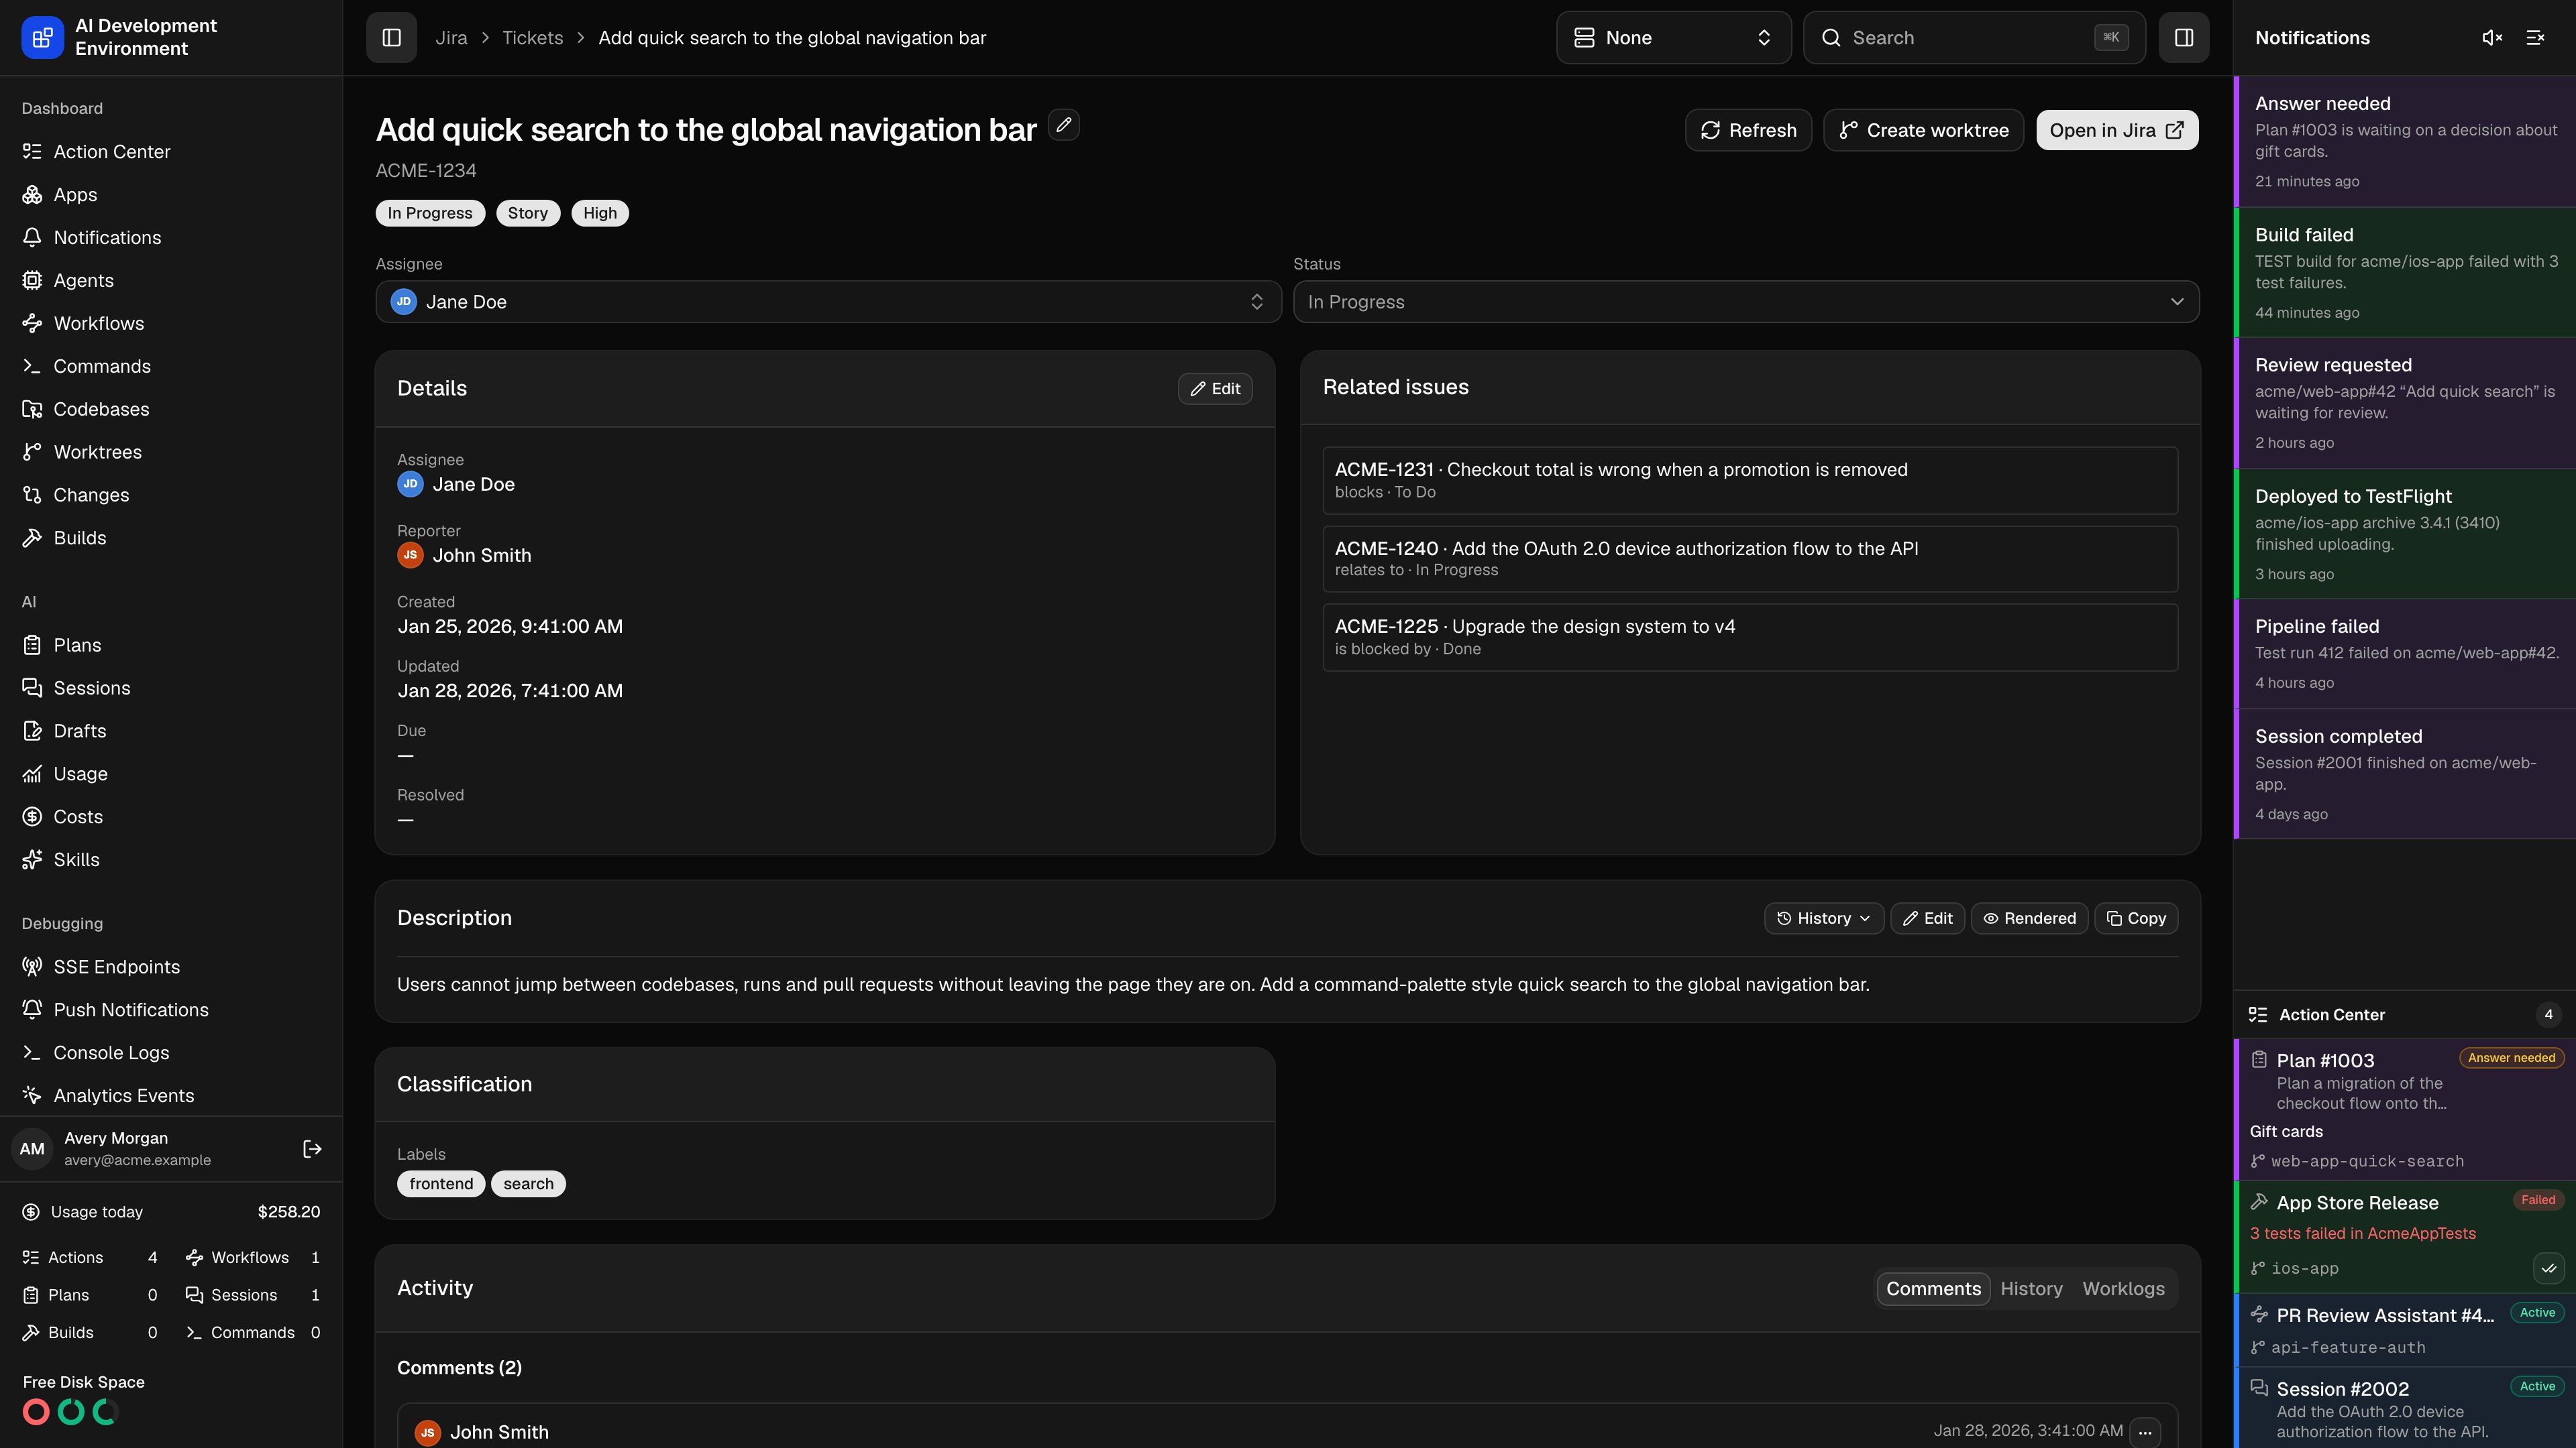Screen dimensions: 2576x1448
Task: Open Action Center in sidebar
Action: pos(171,152)
